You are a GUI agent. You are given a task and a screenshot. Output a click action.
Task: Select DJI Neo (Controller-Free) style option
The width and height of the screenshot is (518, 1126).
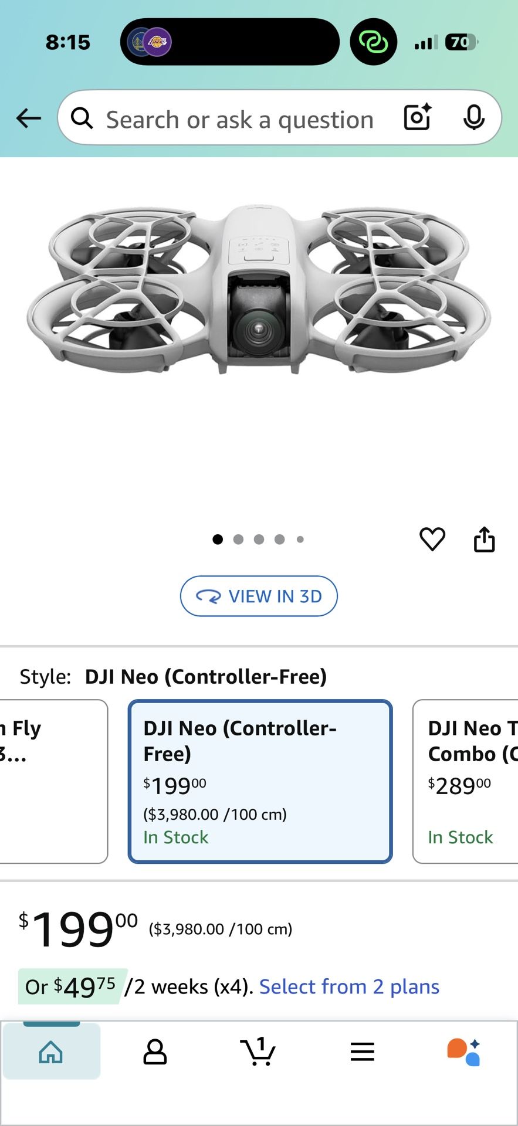[260, 781]
